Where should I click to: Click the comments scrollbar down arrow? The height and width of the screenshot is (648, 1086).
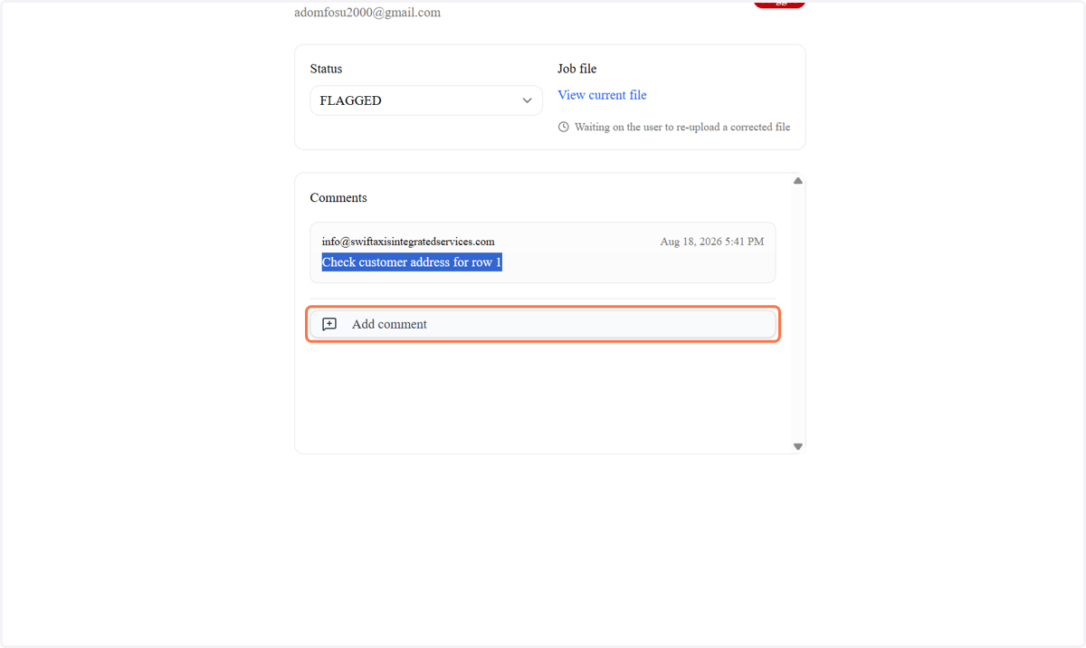pos(798,446)
